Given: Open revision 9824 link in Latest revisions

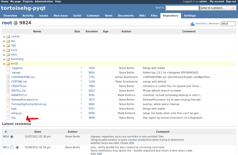Looking at the screenshot, I should 6,136.
